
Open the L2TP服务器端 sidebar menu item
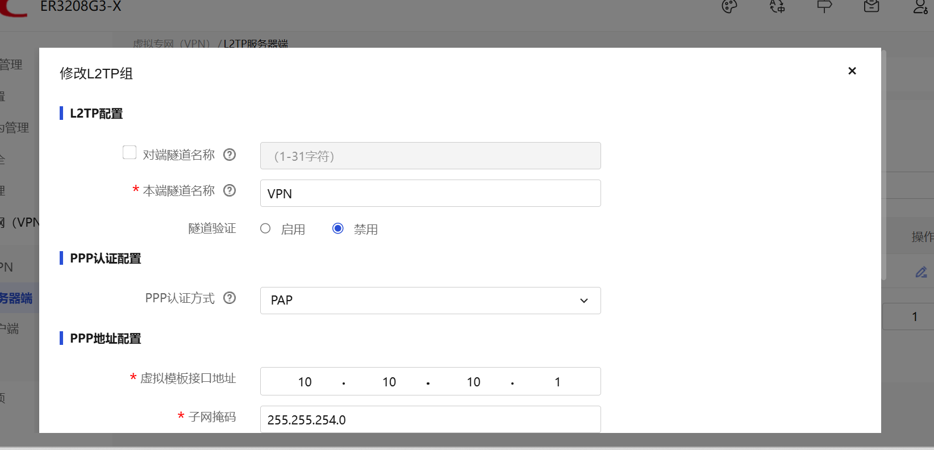click(17, 298)
